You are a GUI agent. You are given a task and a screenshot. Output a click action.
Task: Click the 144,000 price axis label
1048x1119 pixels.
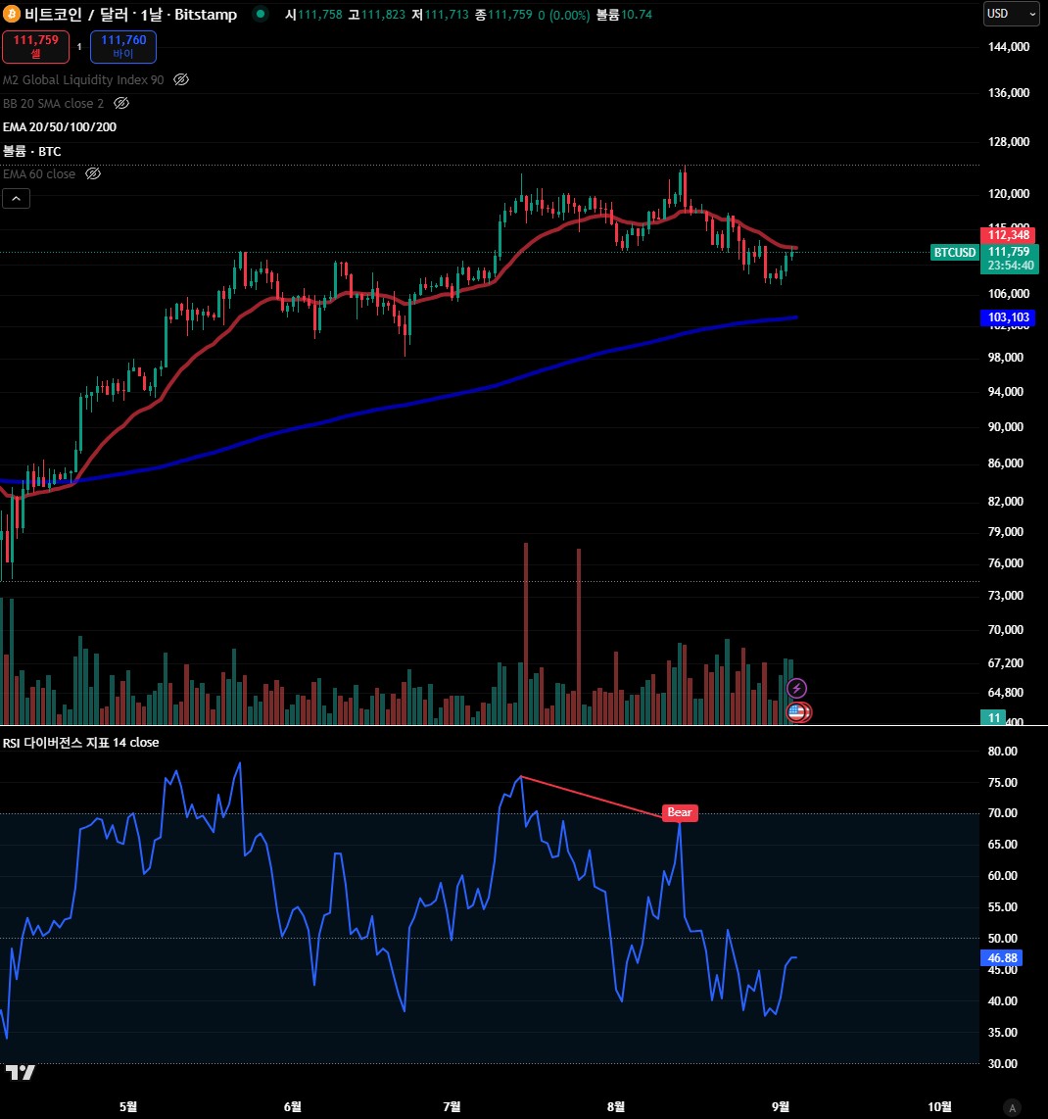click(1008, 47)
